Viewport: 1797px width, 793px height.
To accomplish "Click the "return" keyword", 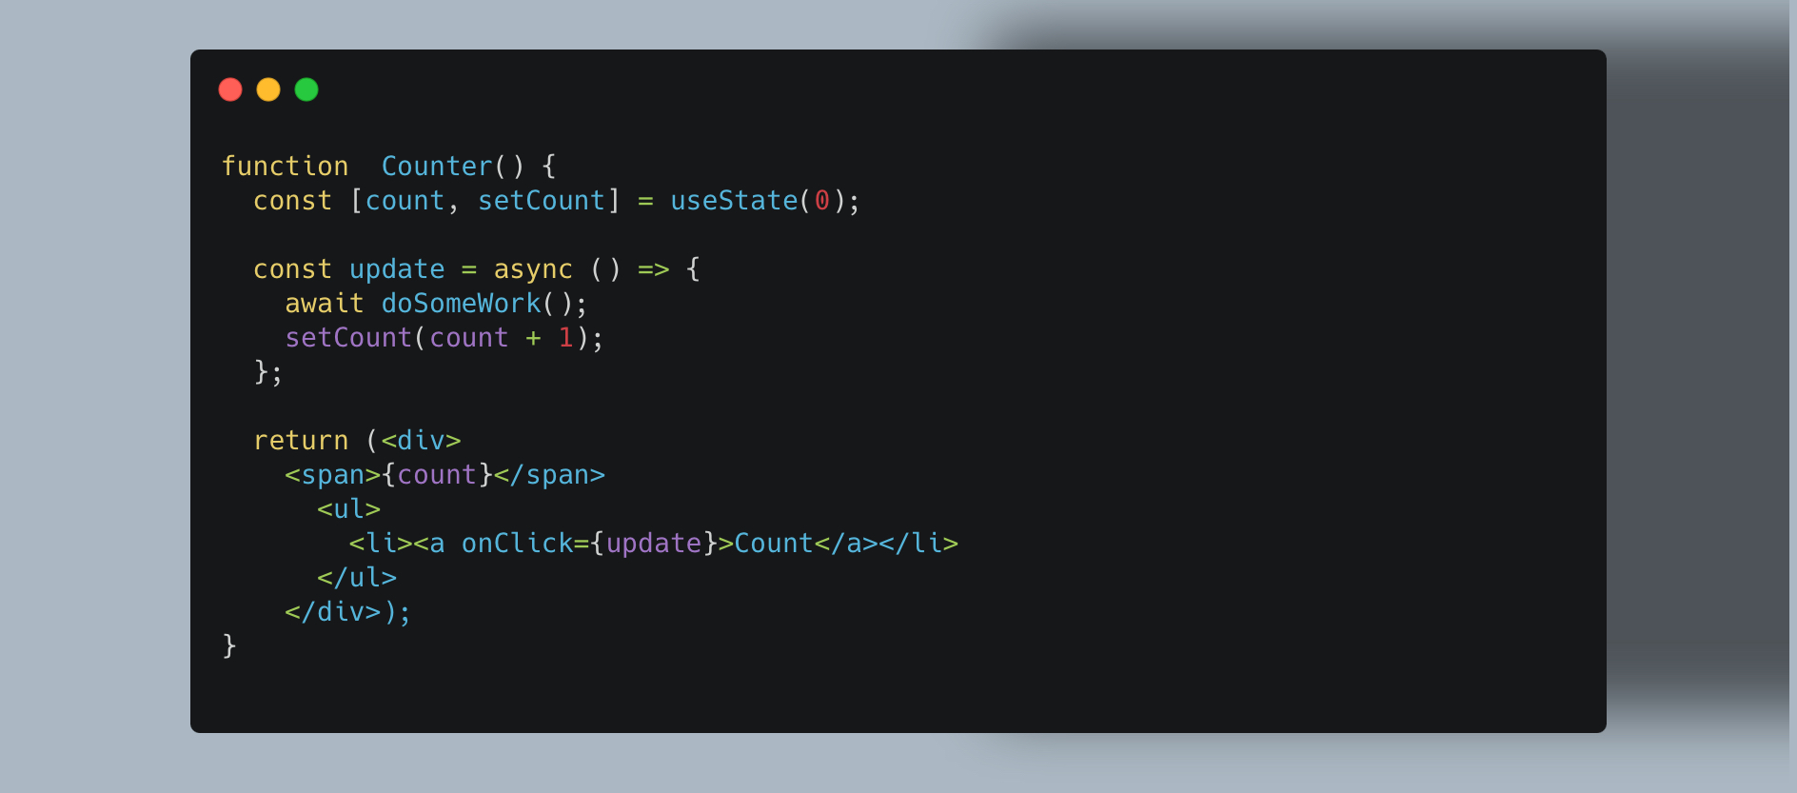I will coord(301,441).
